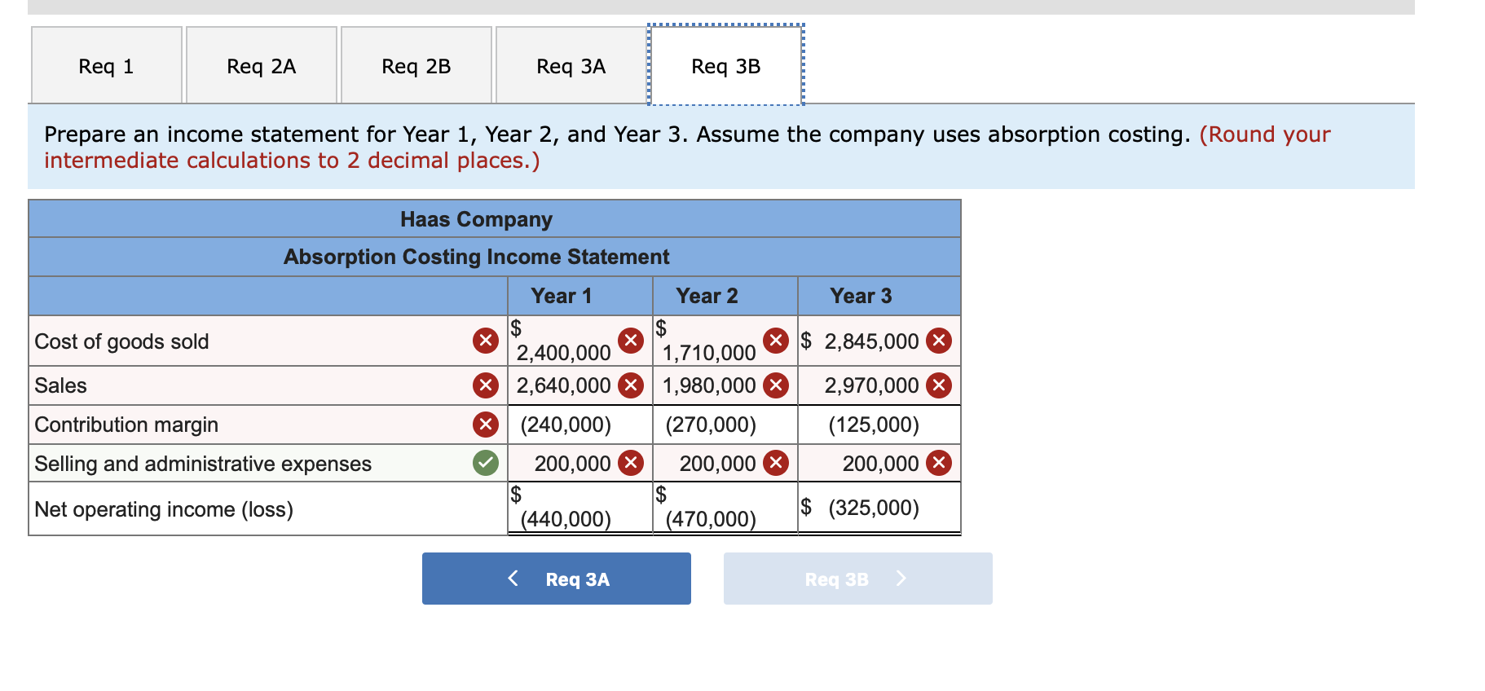Open the Req 1 tab
This screenshot has height=691, width=1485.
(107, 65)
